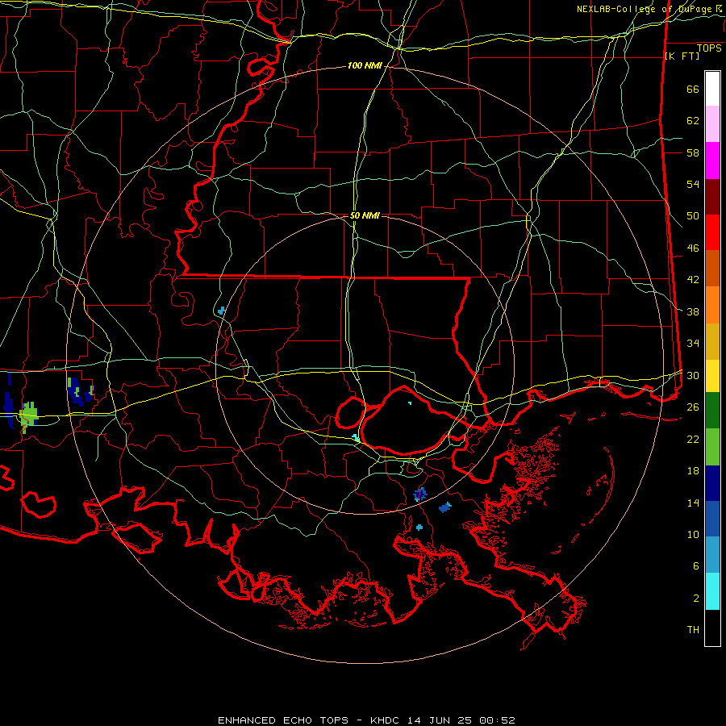Click the legend value label 2
This screenshot has width=726, height=726.
pyautogui.click(x=696, y=598)
